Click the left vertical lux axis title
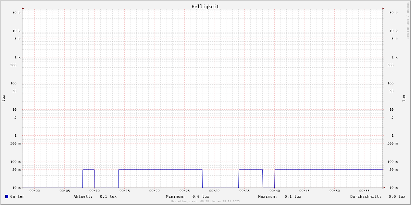This screenshot has height=205, width=411. click(3, 98)
